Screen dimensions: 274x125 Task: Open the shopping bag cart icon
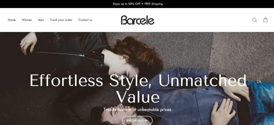tap(265, 20)
